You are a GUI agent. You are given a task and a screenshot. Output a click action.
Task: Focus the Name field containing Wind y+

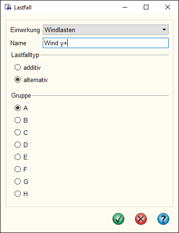point(106,43)
